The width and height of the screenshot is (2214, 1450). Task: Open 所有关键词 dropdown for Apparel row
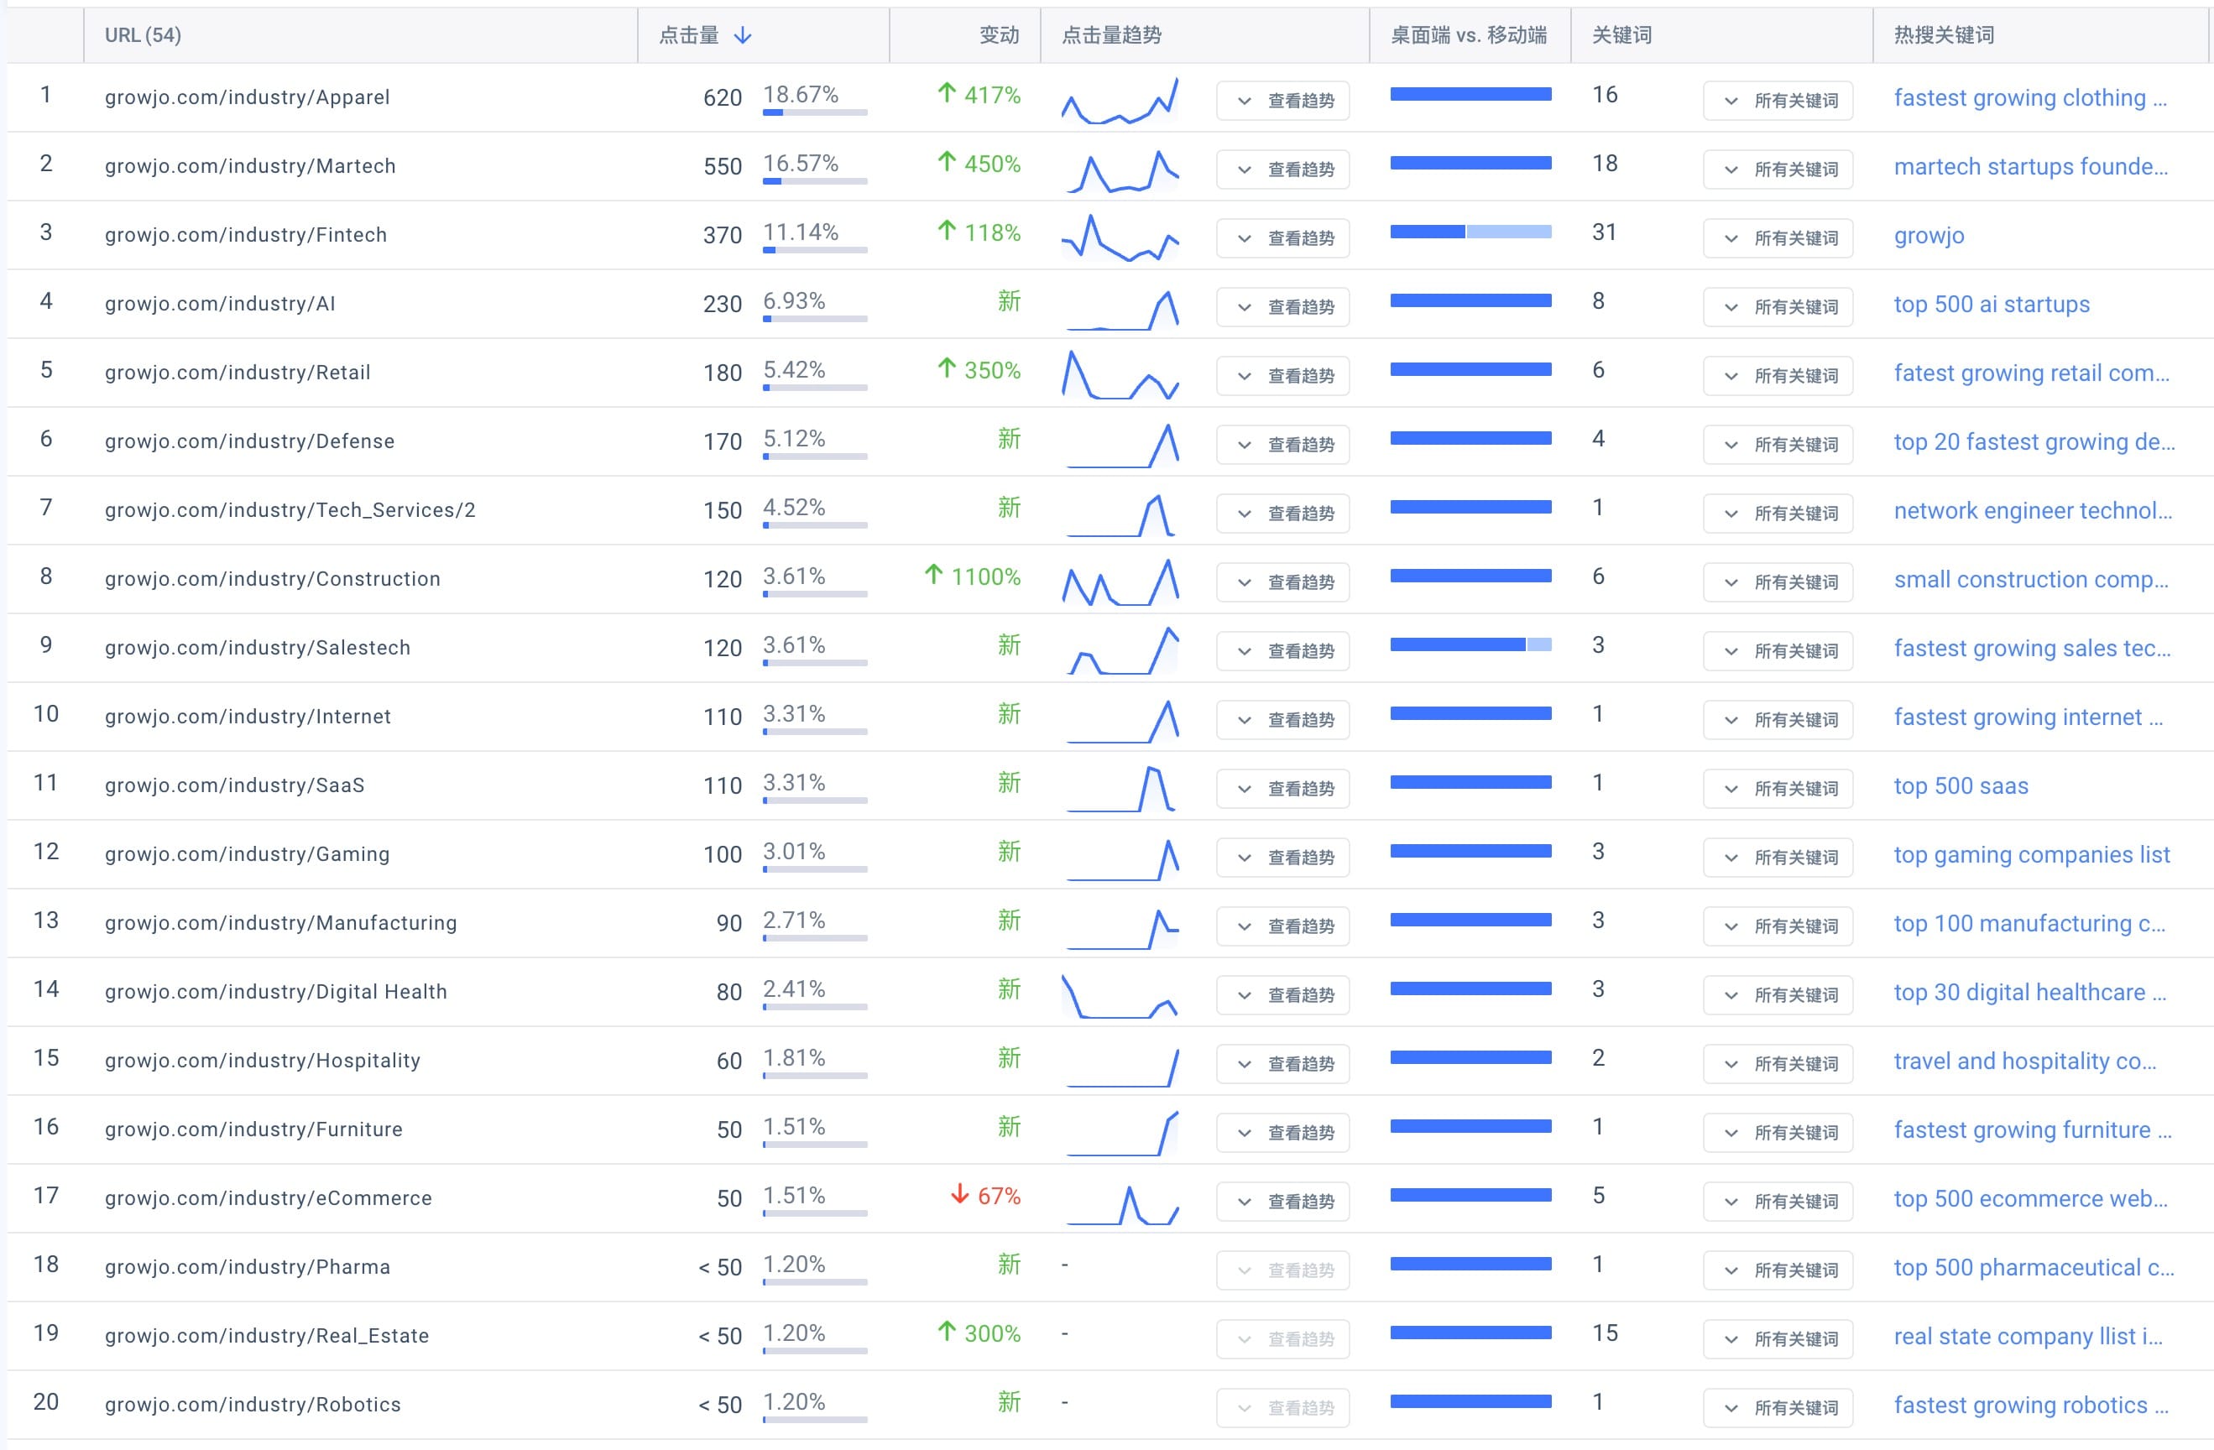tap(1778, 101)
